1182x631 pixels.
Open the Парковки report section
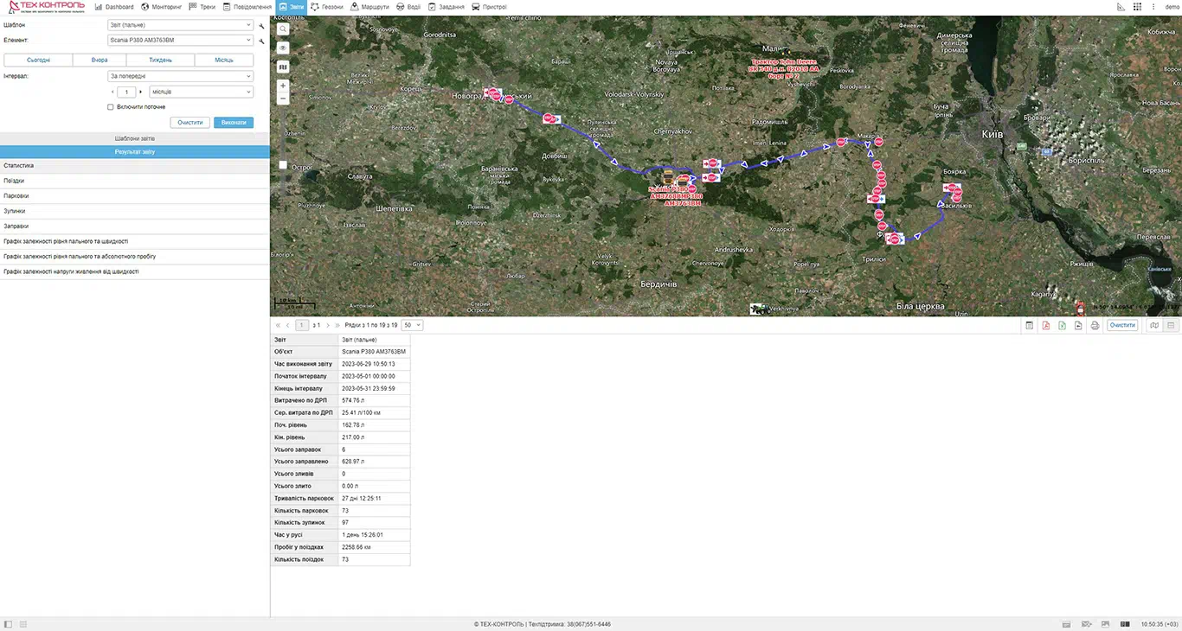[x=135, y=196]
